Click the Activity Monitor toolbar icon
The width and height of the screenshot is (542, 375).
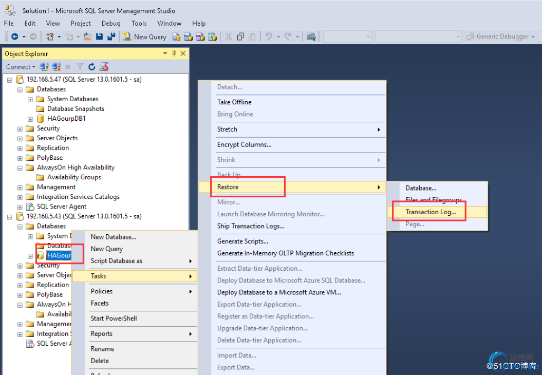(311, 36)
